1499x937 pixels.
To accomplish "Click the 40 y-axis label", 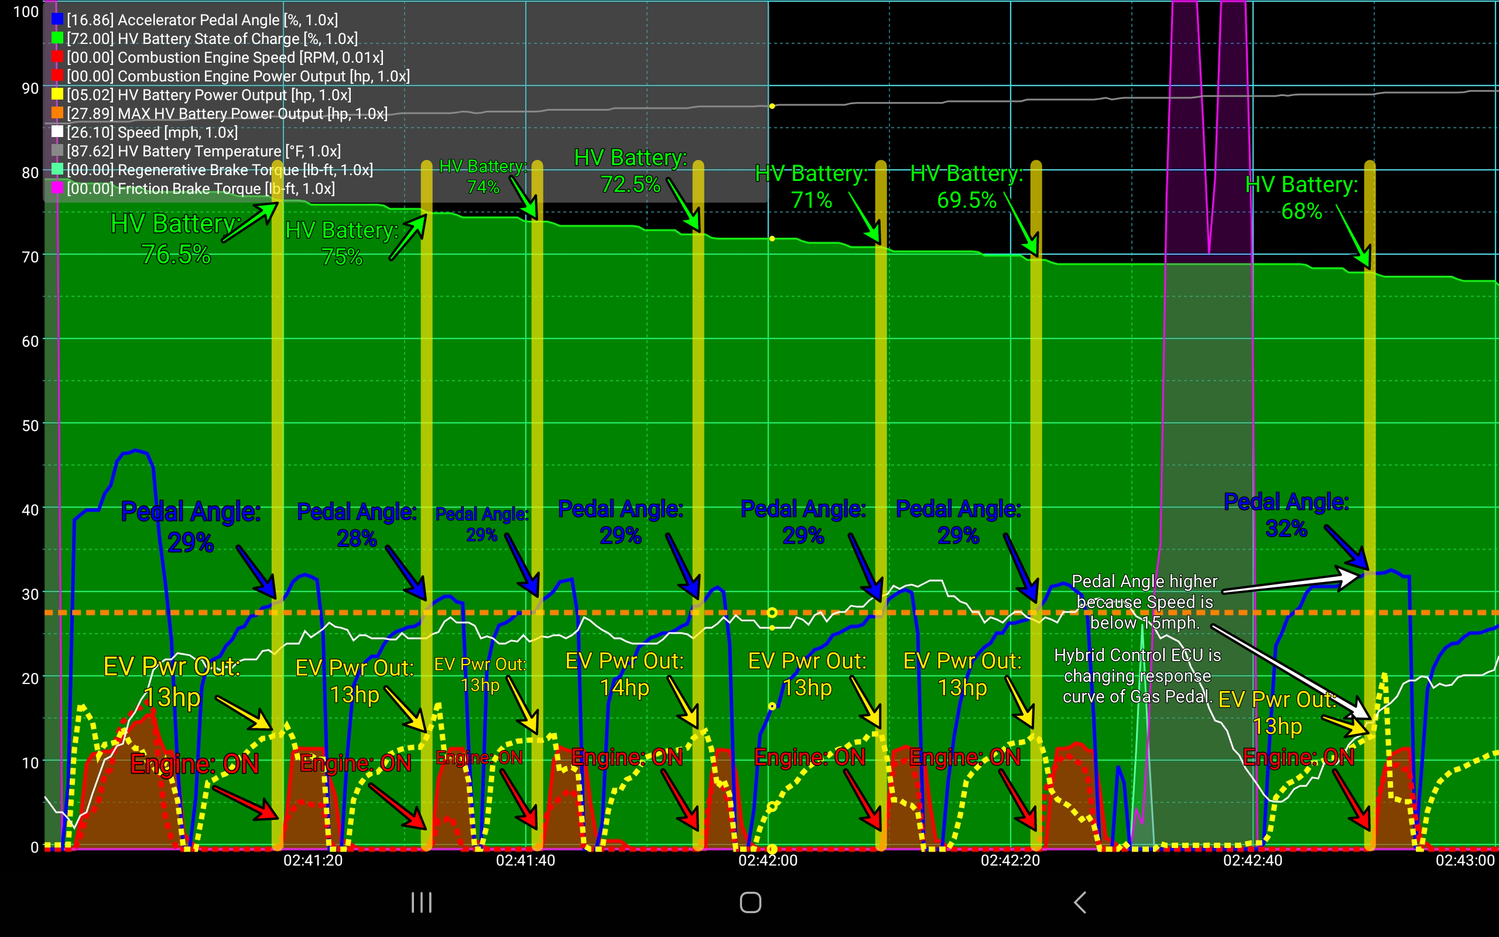I will click(x=30, y=510).
